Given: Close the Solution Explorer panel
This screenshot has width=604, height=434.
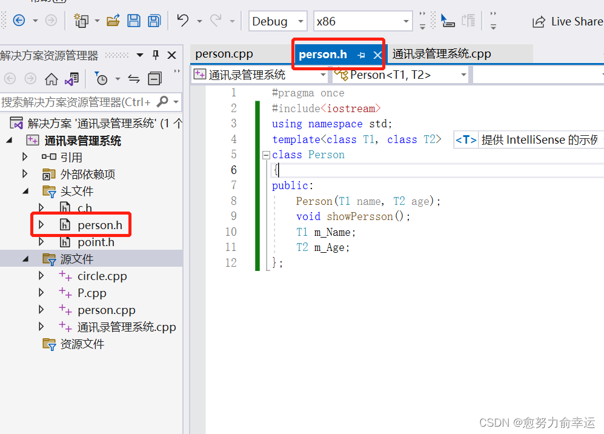Looking at the screenshot, I should click(172, 55).
